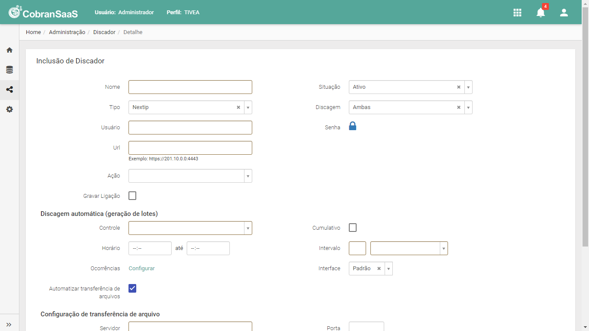The width and height of the screenshot is (589, 331).
Task: Expand the Controle dropdown
Action: tap(248, 228)
